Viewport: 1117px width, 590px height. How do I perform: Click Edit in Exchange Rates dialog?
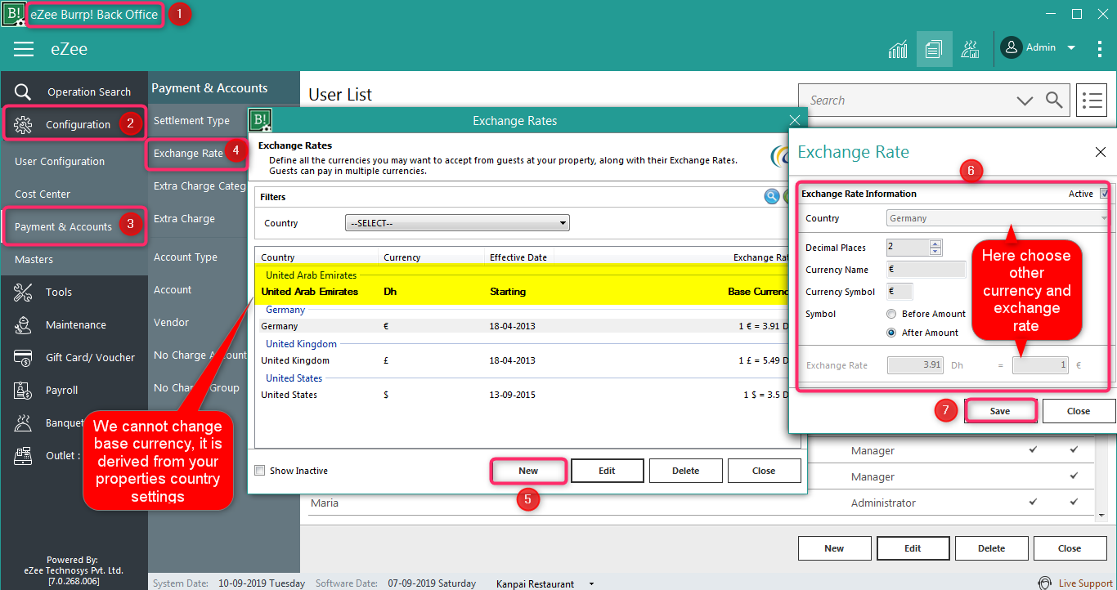pos(607,471)
